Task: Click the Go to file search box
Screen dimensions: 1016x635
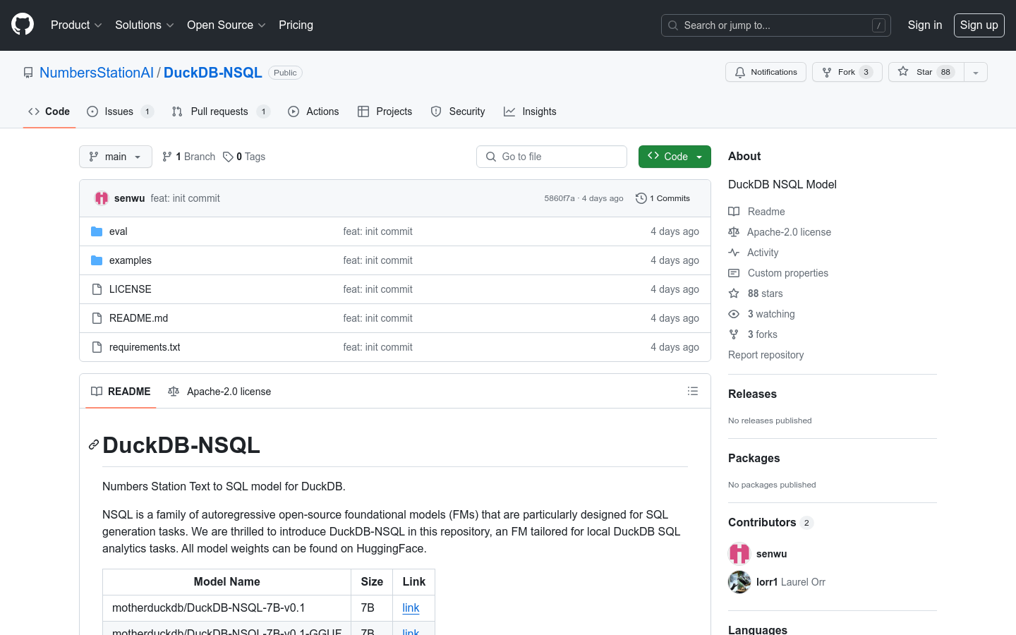Action: tap(552, 157)
